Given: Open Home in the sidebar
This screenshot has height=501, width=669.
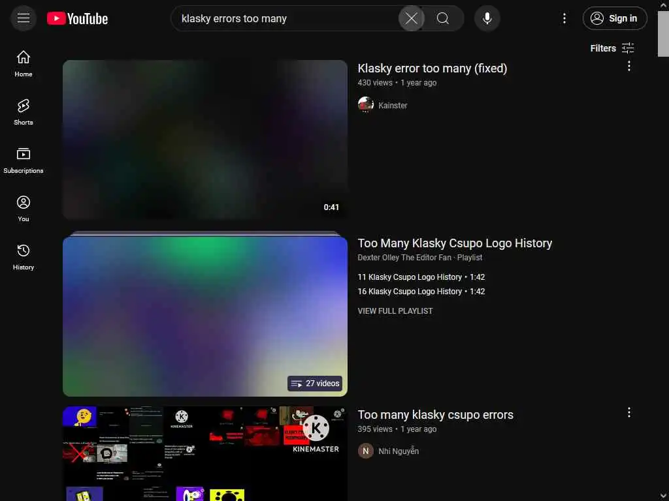Looking at the screenshot, I should tap(24, 63).
